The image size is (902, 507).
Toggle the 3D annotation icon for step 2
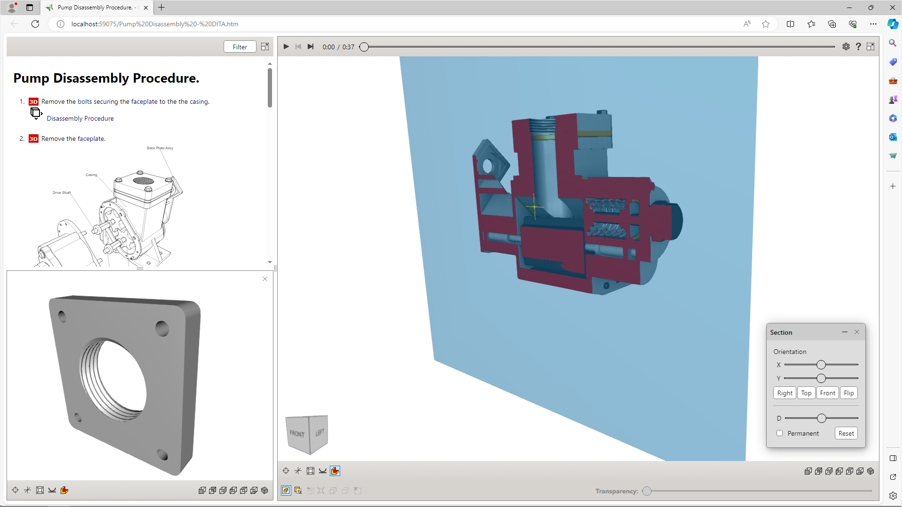pyautogui.click(x=33, y=138)
